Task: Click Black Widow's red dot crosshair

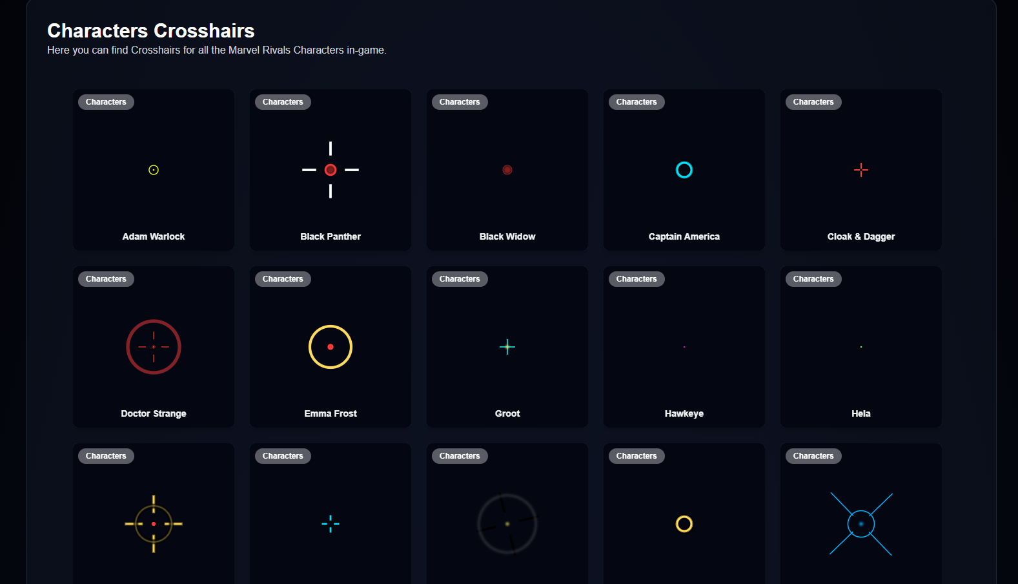Action: click(507, 170)
